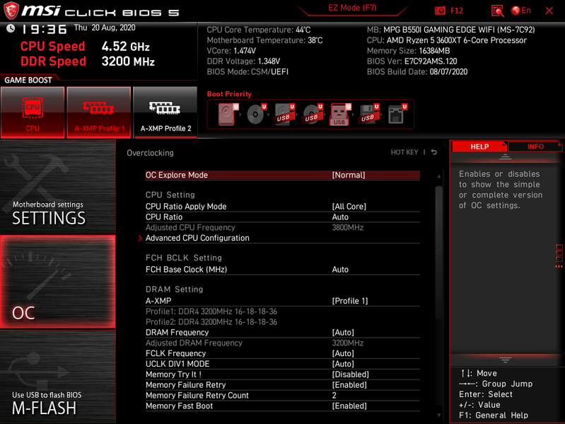This screenshot has width=565, height=424.
Task: Click the settings list scrollbar thumb
Action: [x=439, y=253]
